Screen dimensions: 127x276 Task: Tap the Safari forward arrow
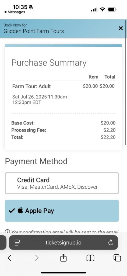coord(37,258)
